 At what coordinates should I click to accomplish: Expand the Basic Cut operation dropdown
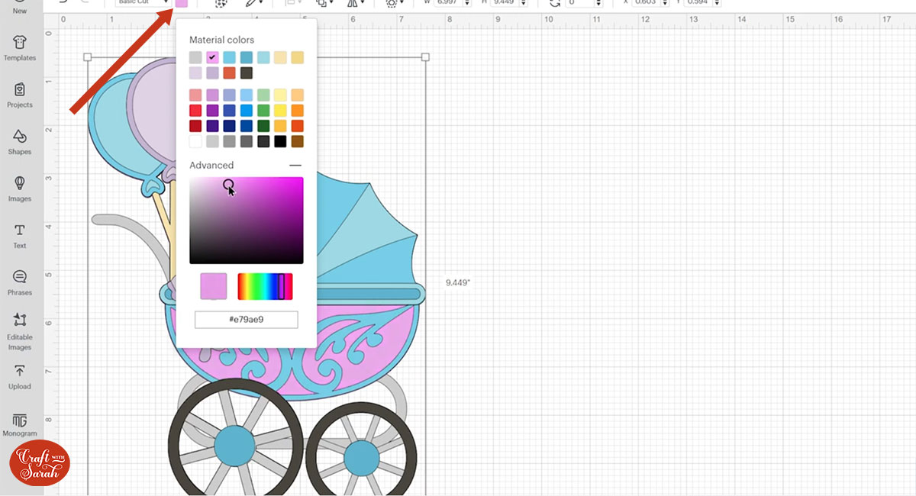143,2
